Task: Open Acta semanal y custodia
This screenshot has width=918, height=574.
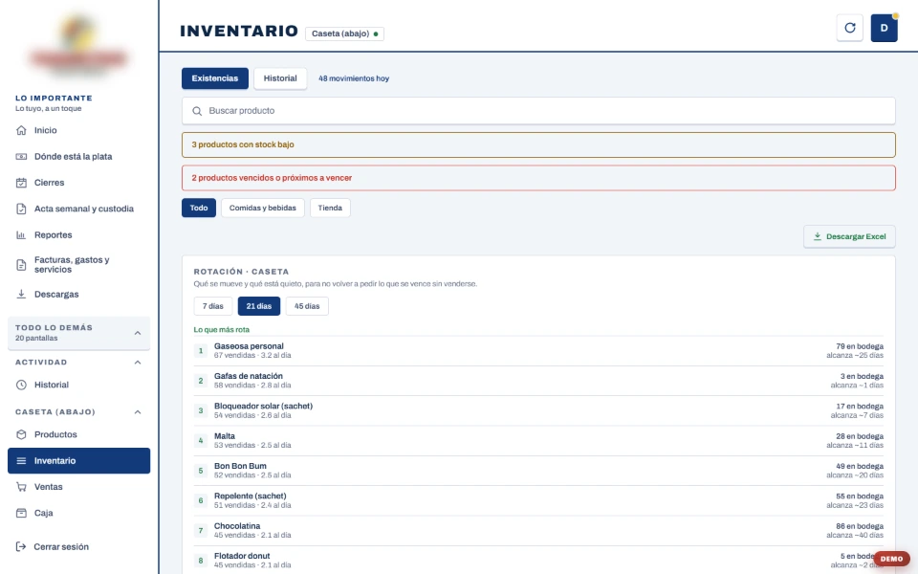Action: tap(78, 209)
